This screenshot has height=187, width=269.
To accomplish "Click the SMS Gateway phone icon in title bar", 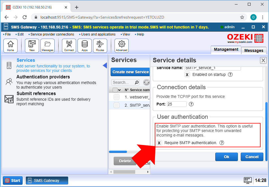I will pos(6,27).
